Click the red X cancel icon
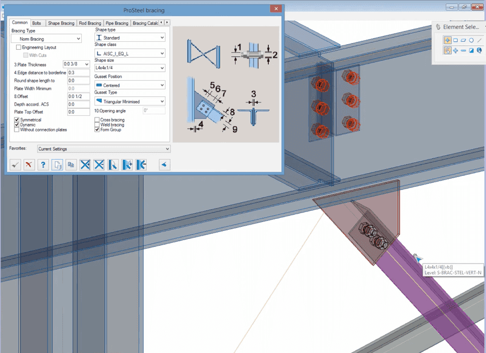Image resolution: width=486 pixels, height=353 pixels. pyautogui.click(x=29, y=164)
